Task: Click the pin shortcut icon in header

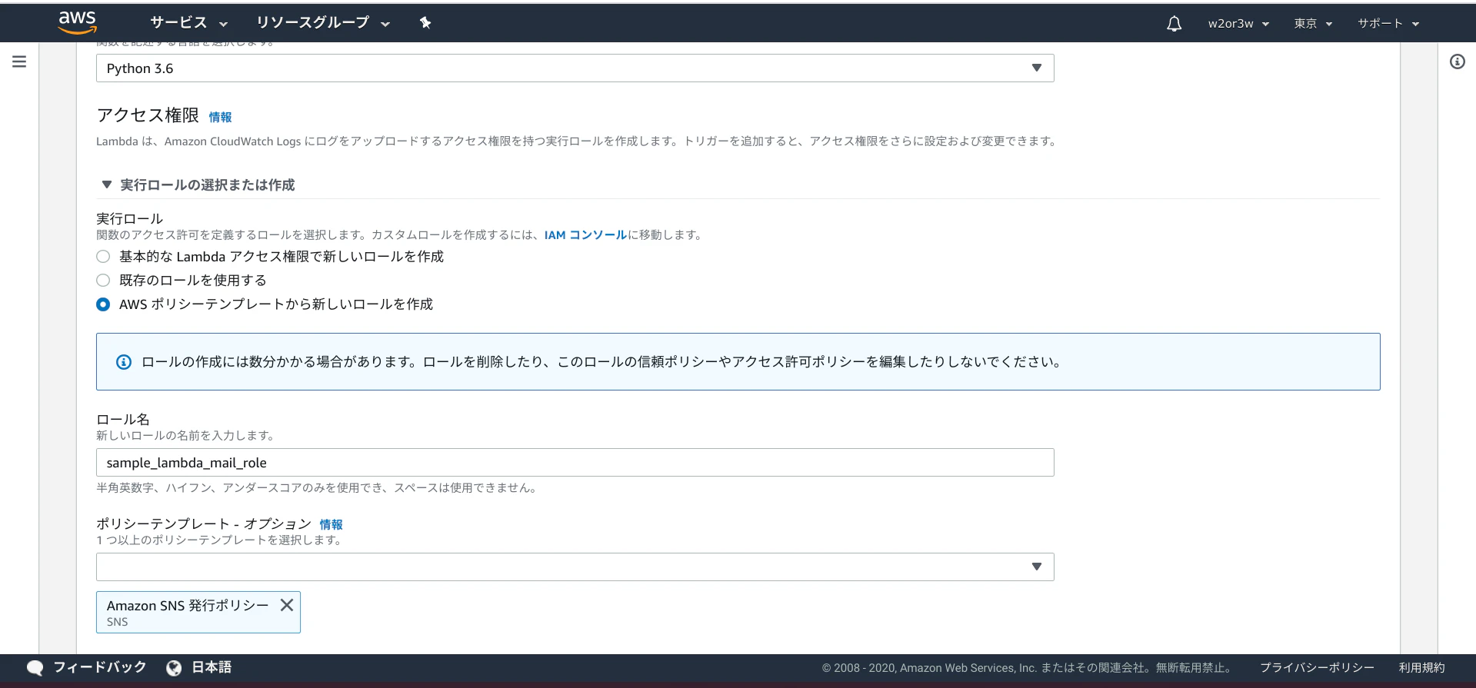Action: click(425, 23)
